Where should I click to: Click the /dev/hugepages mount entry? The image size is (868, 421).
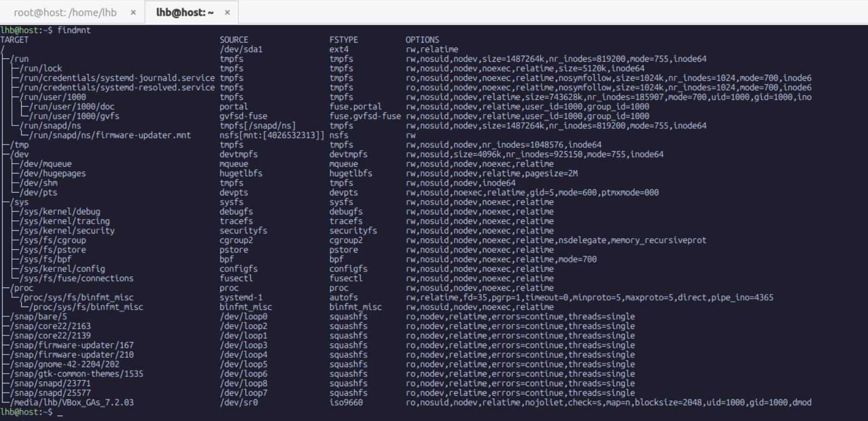(53, 173)
